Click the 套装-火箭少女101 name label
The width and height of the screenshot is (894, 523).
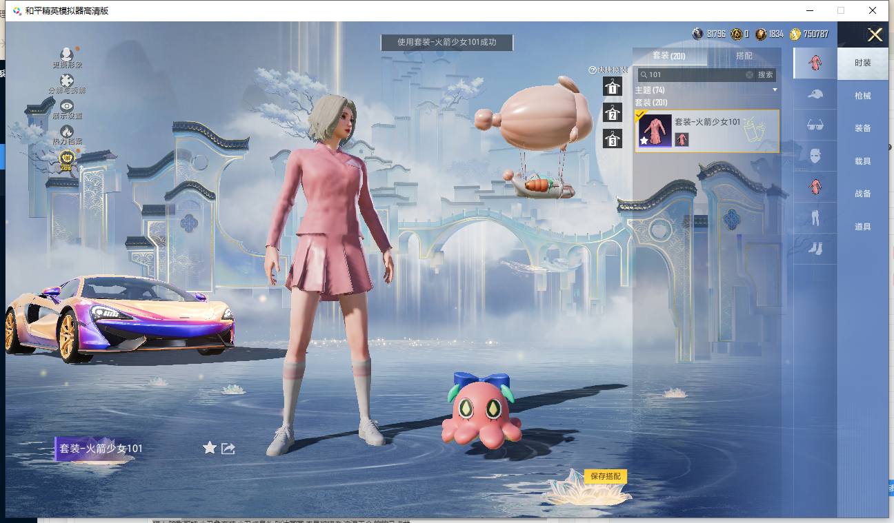point(101,449)
